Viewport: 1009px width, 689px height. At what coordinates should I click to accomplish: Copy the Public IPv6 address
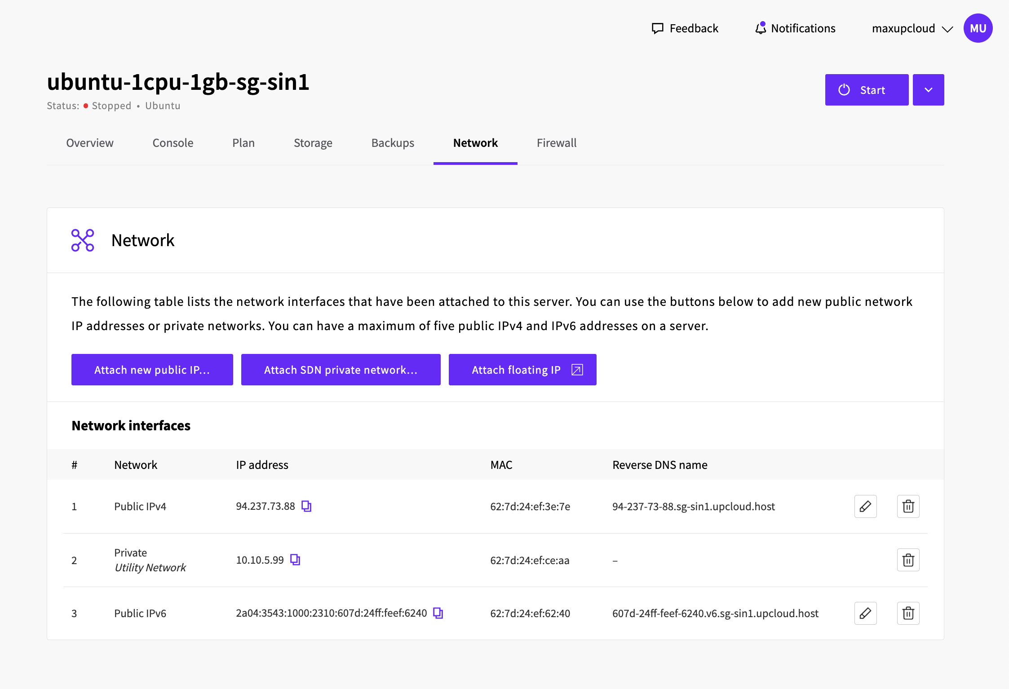pos(438,613)
